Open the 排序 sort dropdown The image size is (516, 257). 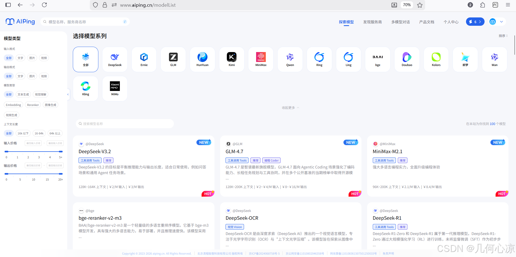pos(503,36)
